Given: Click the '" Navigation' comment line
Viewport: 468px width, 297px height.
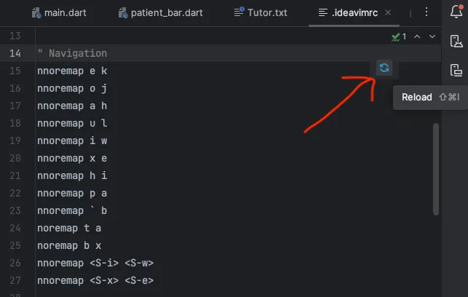Looking at the screenshot, I should (72, 53).
